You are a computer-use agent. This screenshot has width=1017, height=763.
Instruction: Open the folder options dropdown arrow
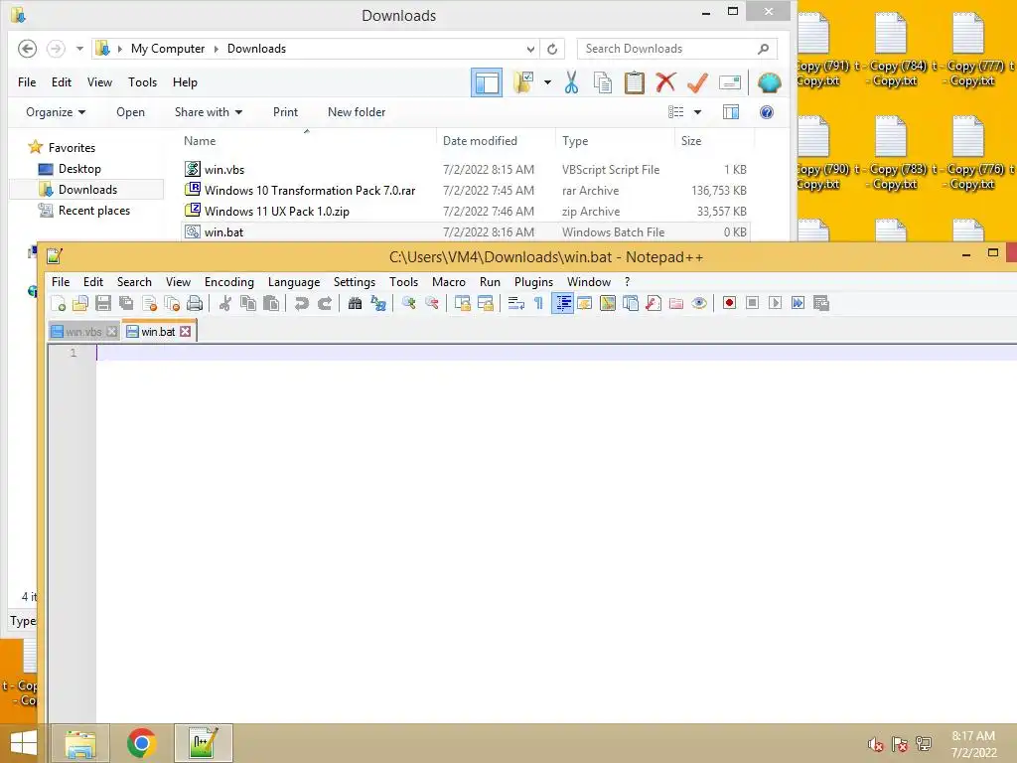point(547,82)
